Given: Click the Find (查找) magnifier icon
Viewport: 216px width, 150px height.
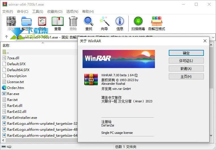Looking at the screenshot, I should 88,22.
